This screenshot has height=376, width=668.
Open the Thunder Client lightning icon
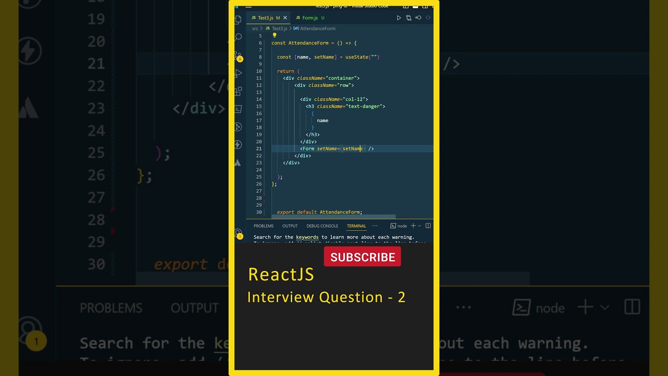coord(238,145)
